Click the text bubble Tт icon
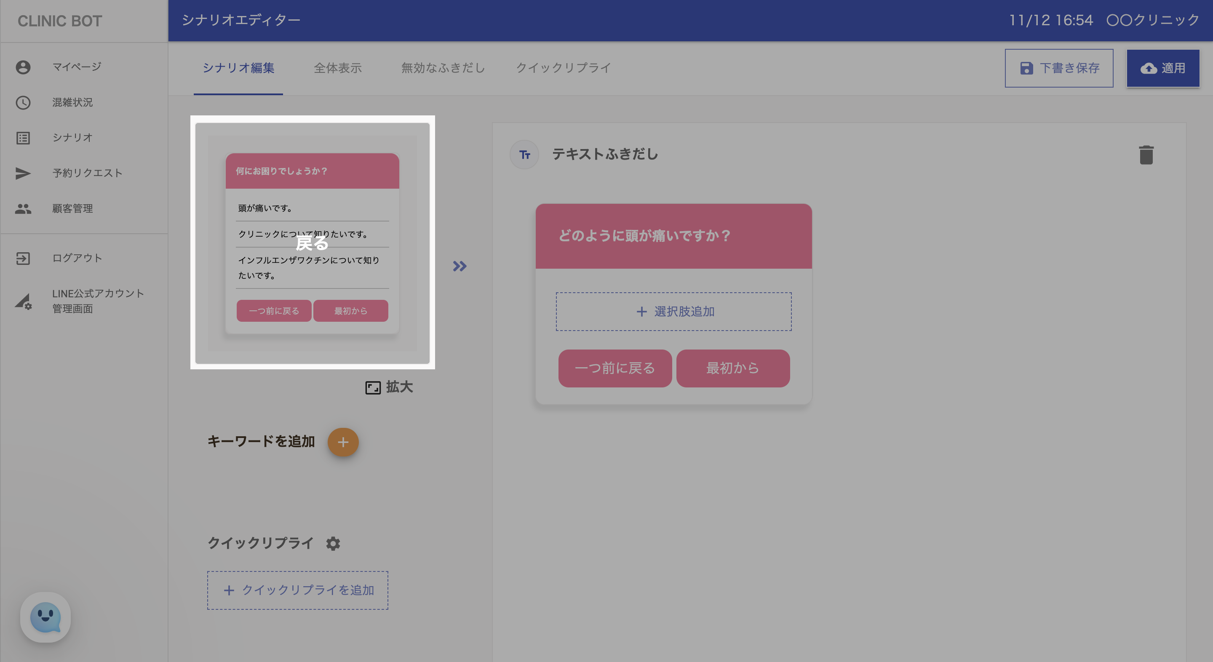 pos(524,155)
